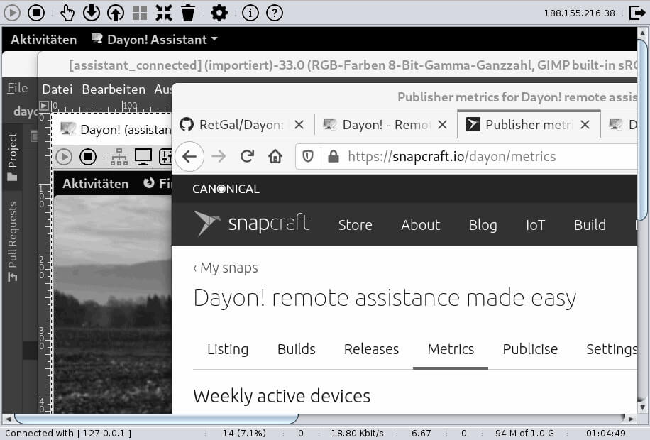Click the monitor icon in inner Dayon toolbar
The width and height of the screenshot is (650, 440).
click(143, 157)
